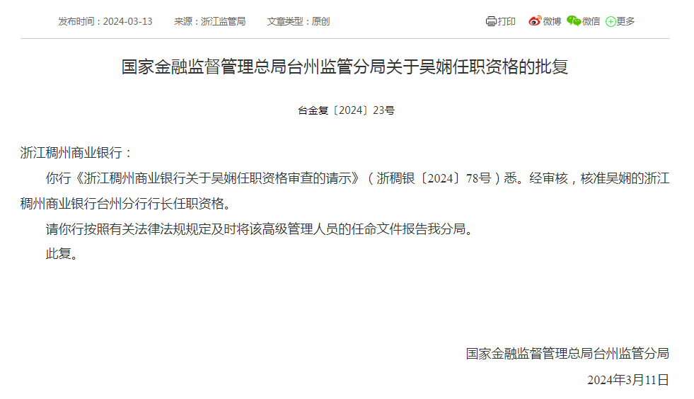This screenshot has width=694, height=399.
Task: Click the article title about 吴娴任职资格
Action: click(x=345, y=67)
